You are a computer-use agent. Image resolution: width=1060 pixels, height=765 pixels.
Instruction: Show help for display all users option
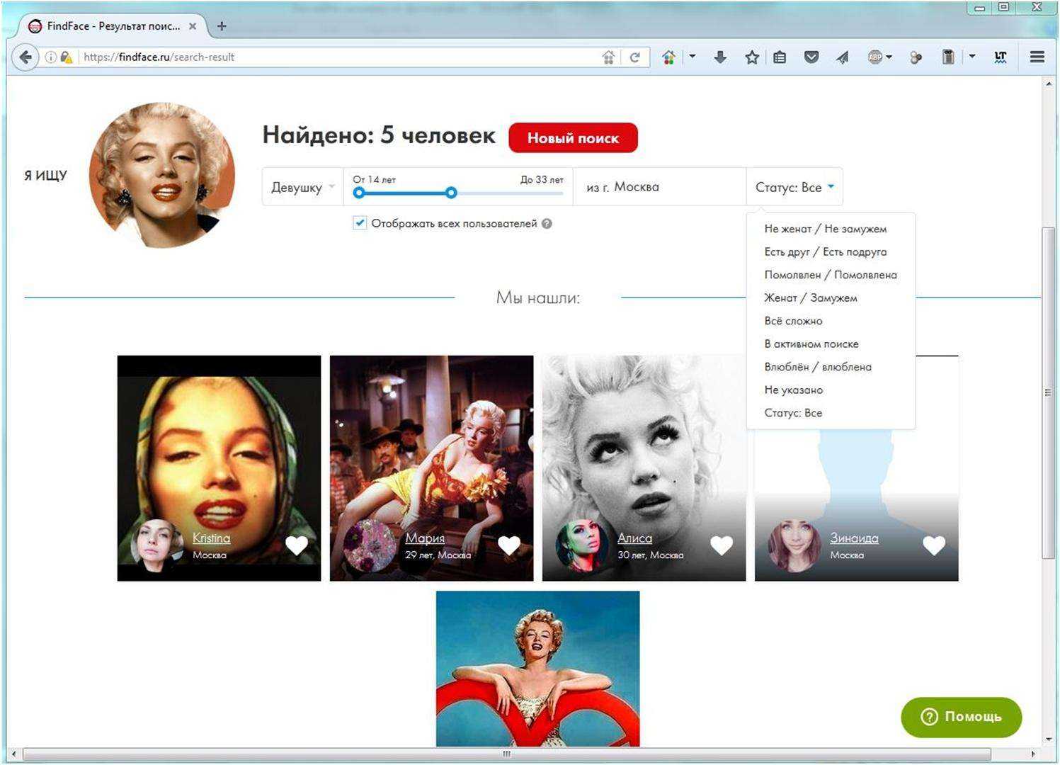pyautogui.click(x=547, y=224)
